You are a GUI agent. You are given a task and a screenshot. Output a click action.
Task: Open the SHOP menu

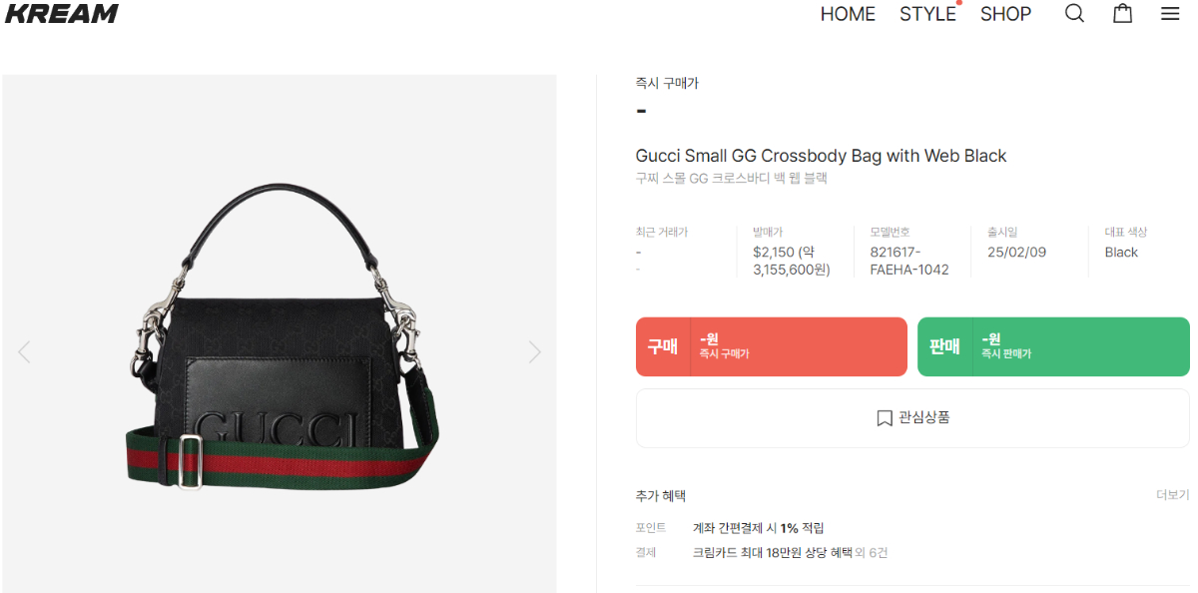coord(1005,14)
